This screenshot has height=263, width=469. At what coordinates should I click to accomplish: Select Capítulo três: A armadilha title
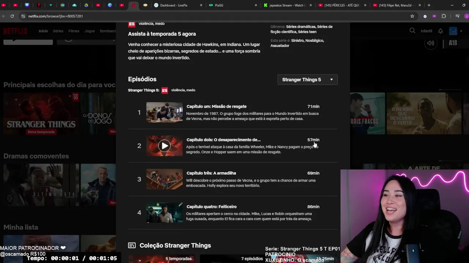[x=211, y=173]
